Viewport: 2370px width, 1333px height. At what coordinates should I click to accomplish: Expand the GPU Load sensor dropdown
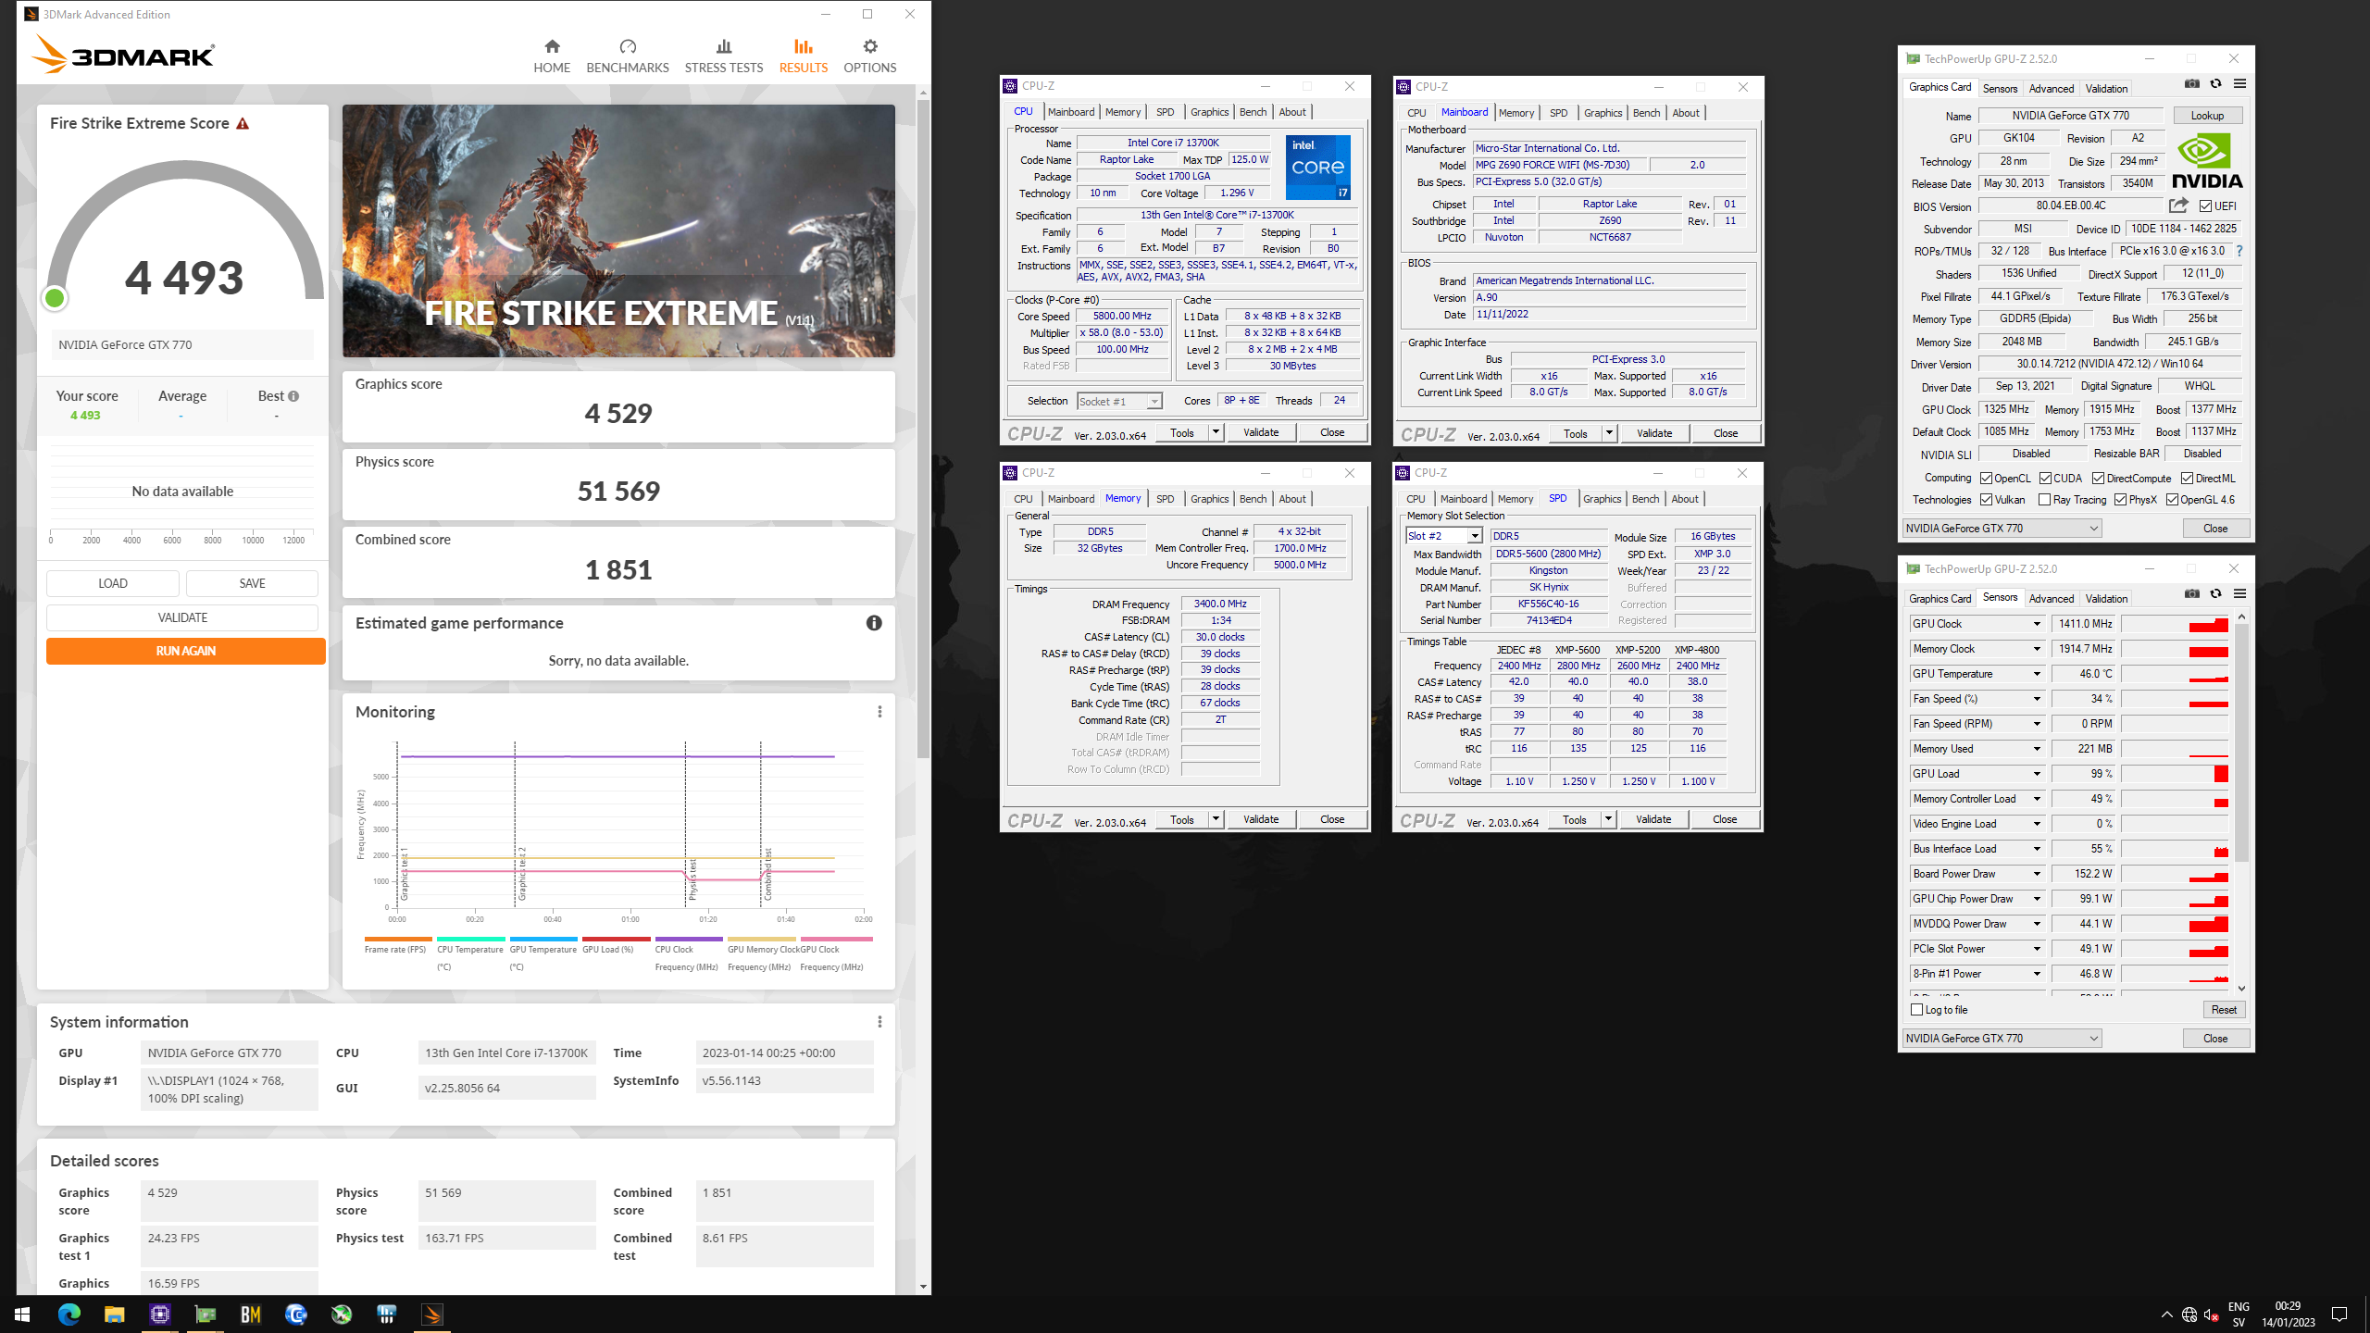pyautogui.click(x=2037, y=774)
